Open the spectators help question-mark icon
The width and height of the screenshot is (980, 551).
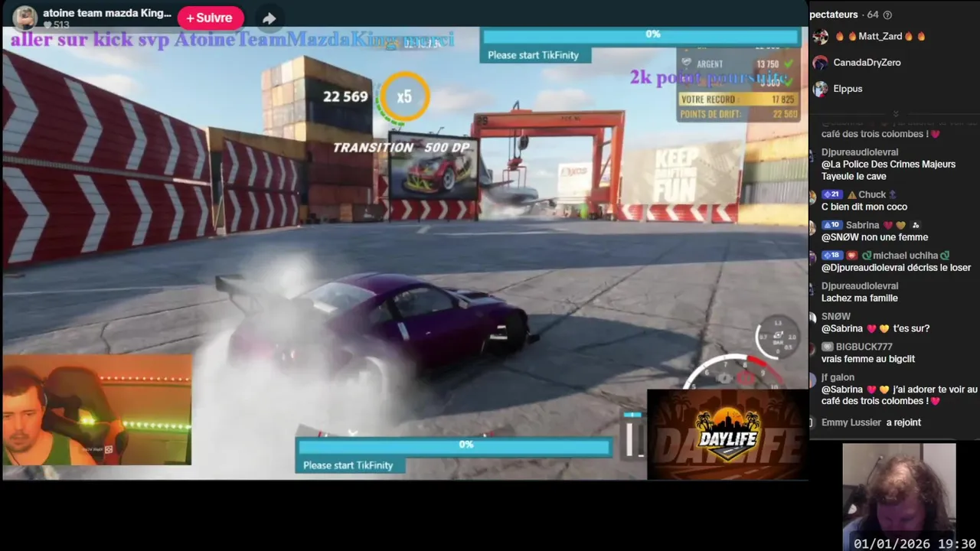point(887,15)
